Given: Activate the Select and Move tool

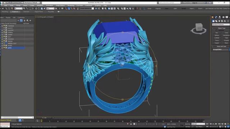Looking at the screenshot, I should (36, 9).
